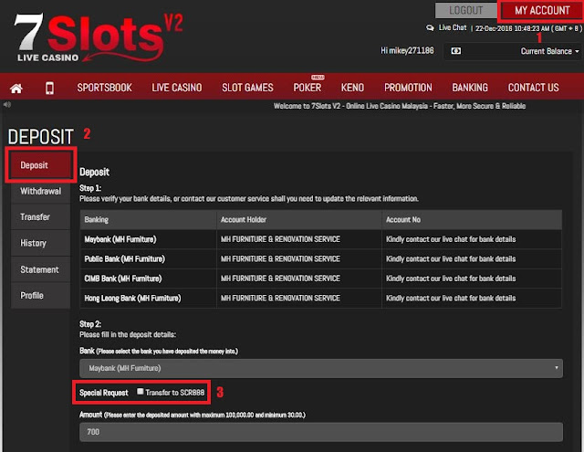Click the username Hi mikey271186
Image resolution: width=584 pixels, height=452 pixels.
click(x=407, y=50)
